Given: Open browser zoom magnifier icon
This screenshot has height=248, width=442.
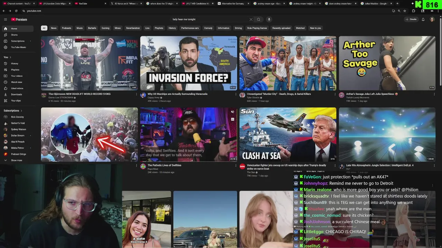Looking at the screenshot, I should [x=399, y=11].
